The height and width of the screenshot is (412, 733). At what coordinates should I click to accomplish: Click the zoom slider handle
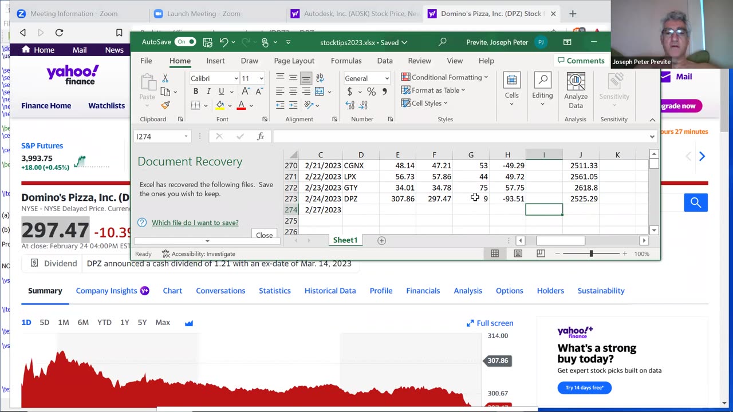pyautogui.click(x=591, y=253)
